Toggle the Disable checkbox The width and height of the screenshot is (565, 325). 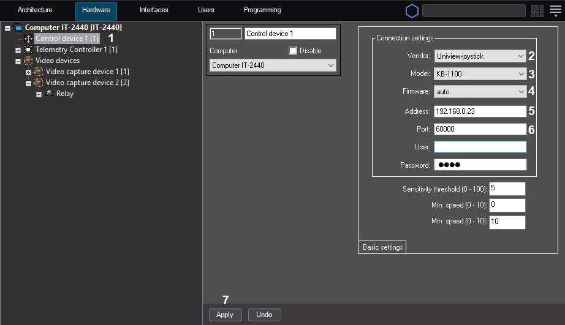(293, 51)
